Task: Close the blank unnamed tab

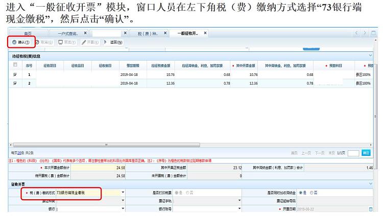Action: (125, 33)
